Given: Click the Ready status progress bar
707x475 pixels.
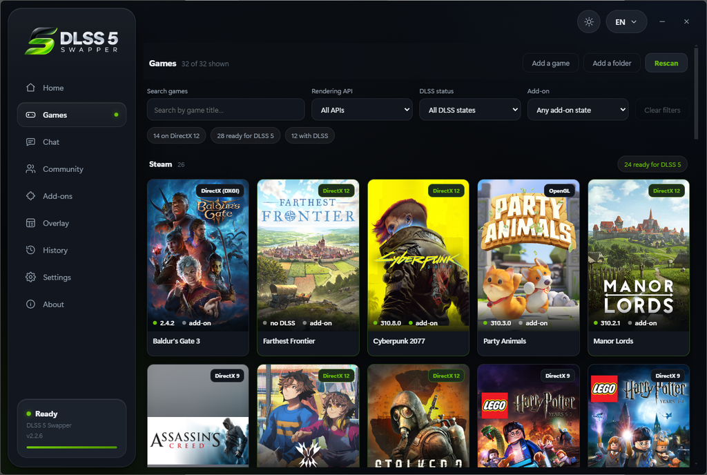Looking at the screenshot, I should coord(72,447).
